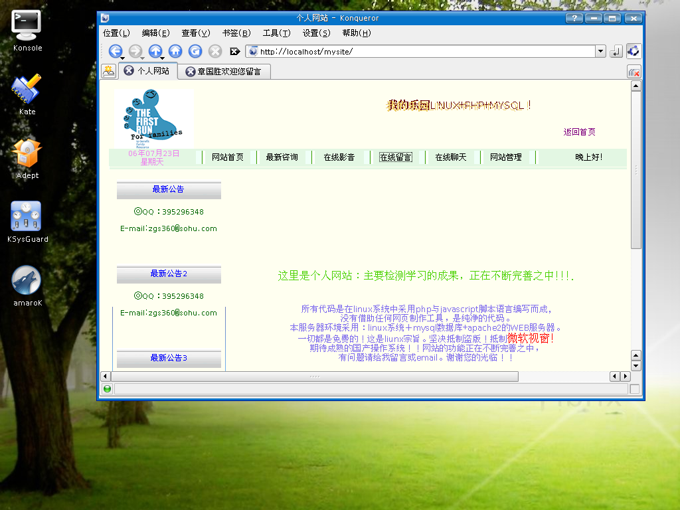Click the 最新公告 header button
This screenshot has height=510, width=680.
click(x=169, y=190)
